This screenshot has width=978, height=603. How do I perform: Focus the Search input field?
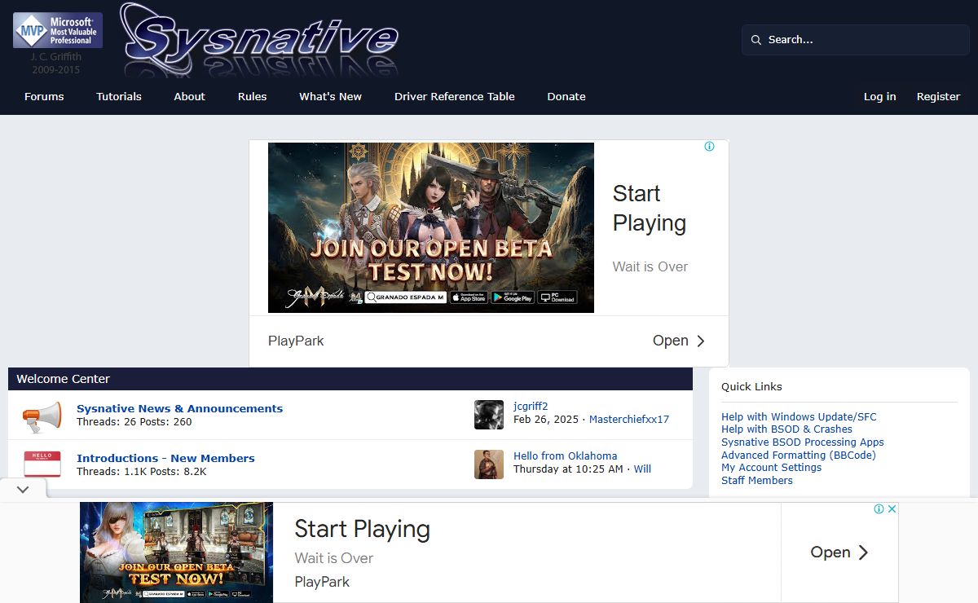click(856, 40)
